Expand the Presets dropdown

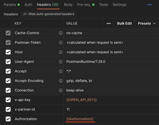coord(147,23)
